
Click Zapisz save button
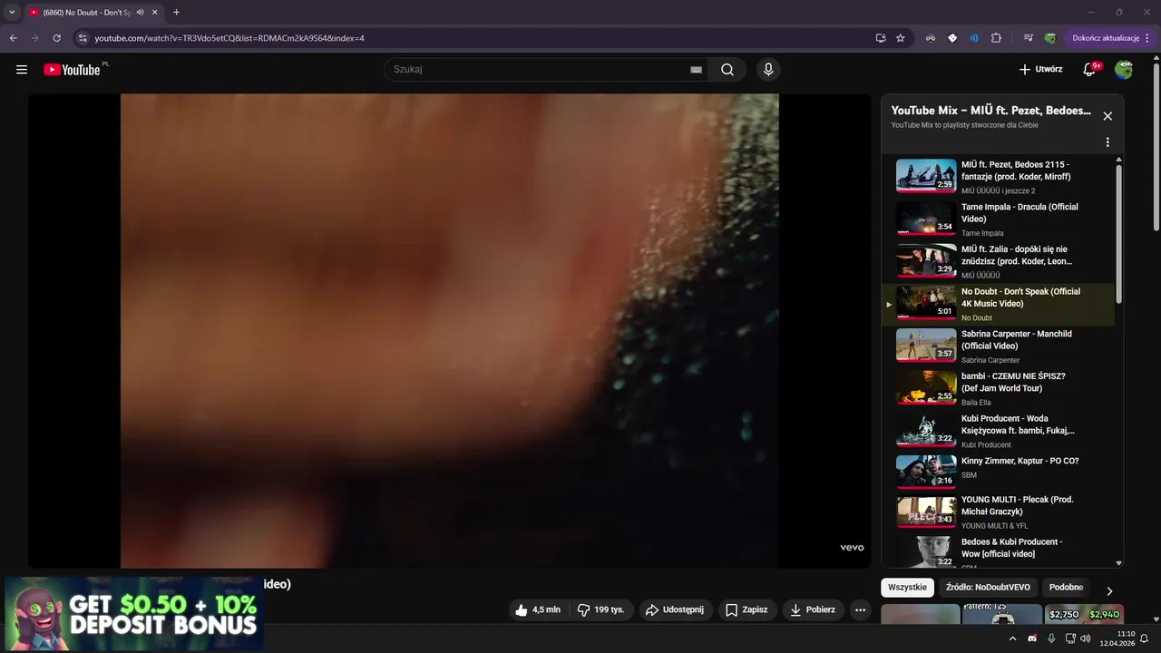(746, 610)
